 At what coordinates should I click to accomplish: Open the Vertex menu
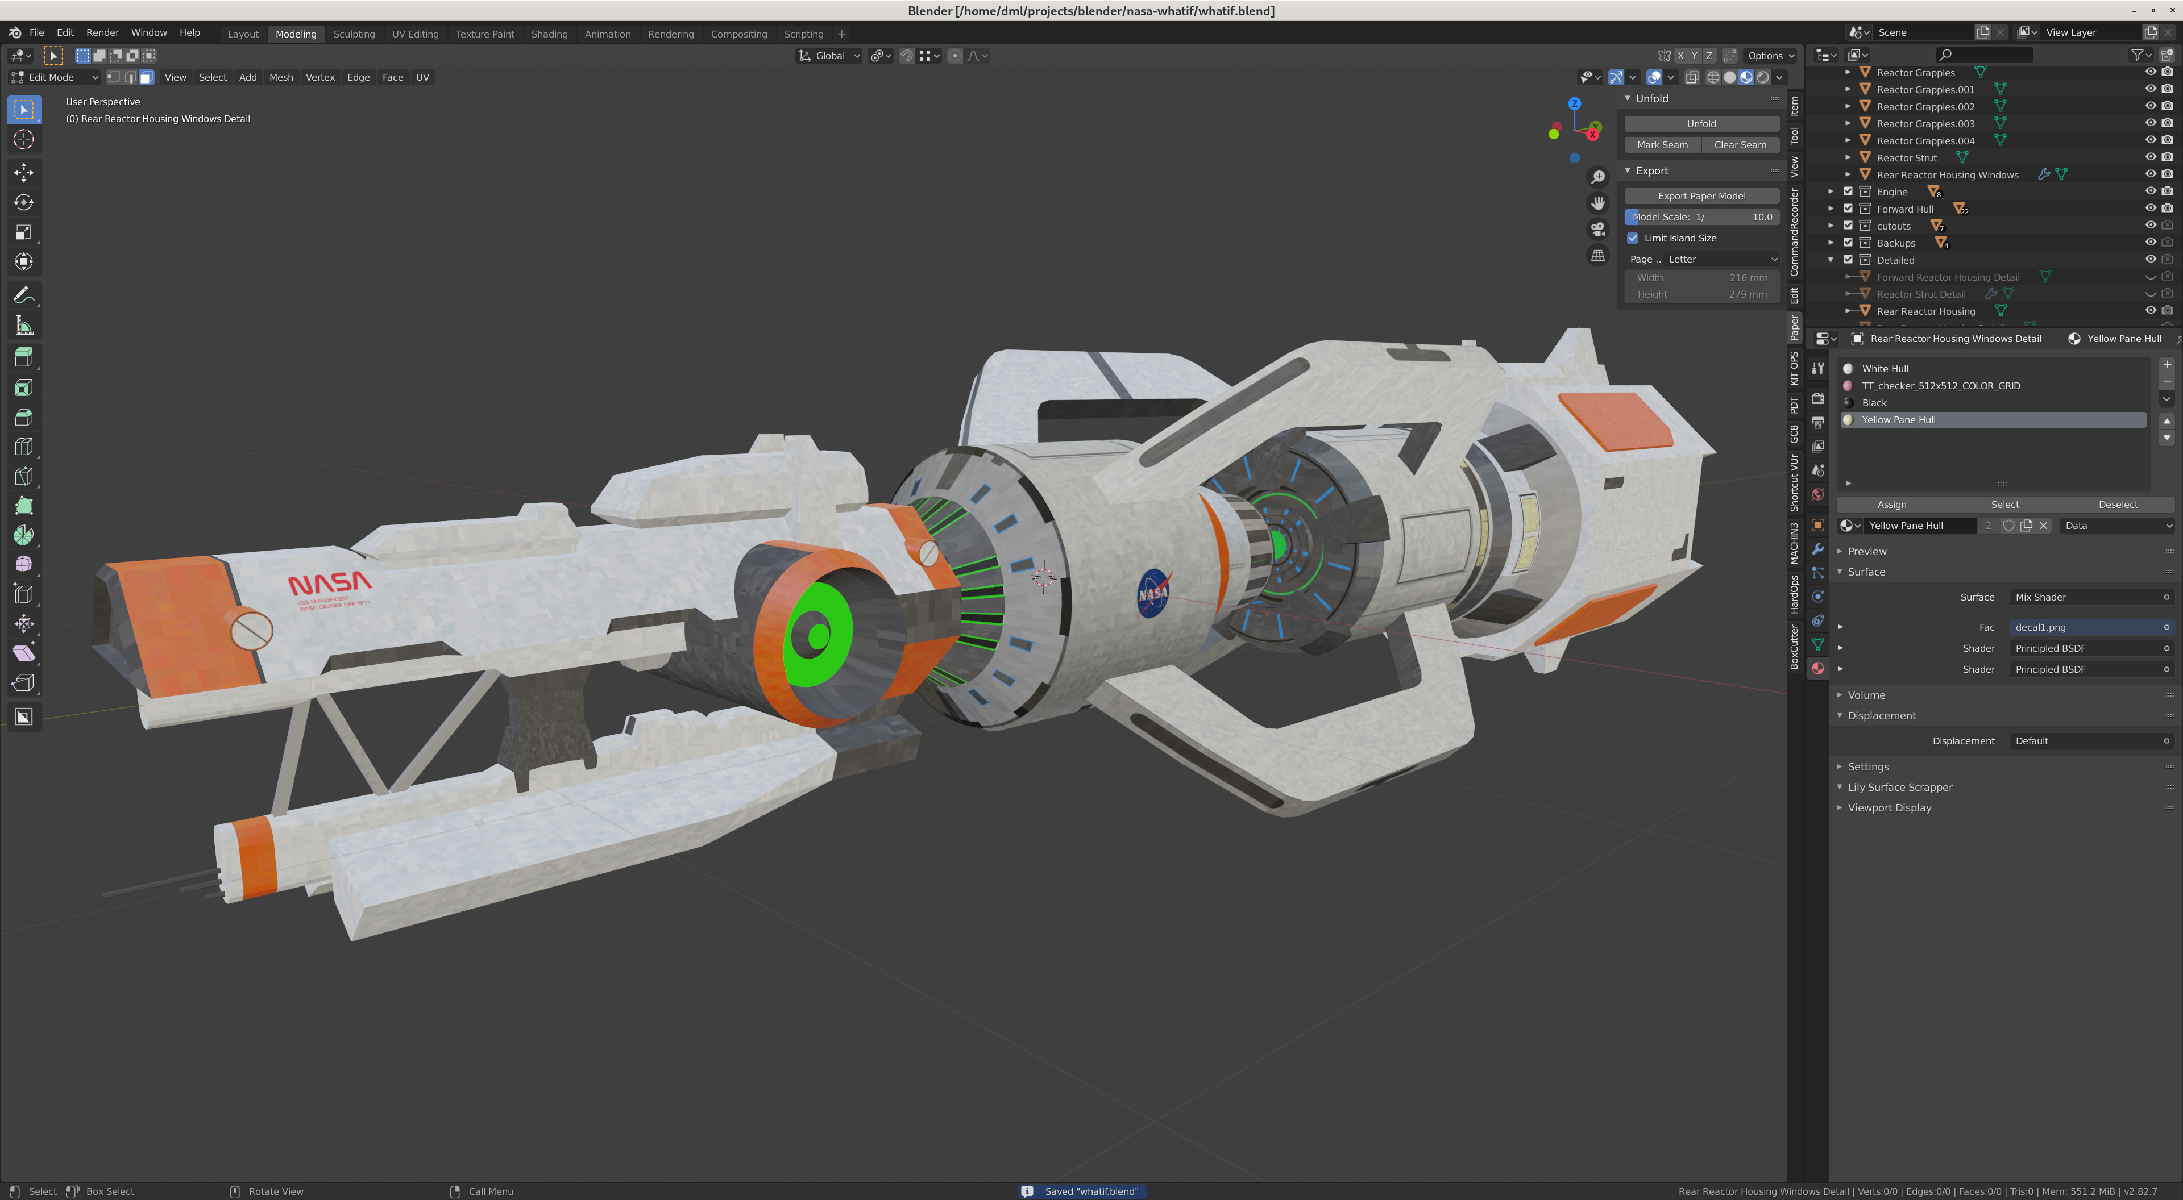320,77
